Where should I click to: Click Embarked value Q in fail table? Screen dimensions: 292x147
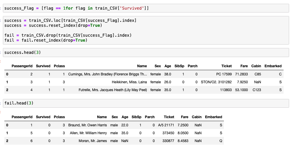coord(221,141)
